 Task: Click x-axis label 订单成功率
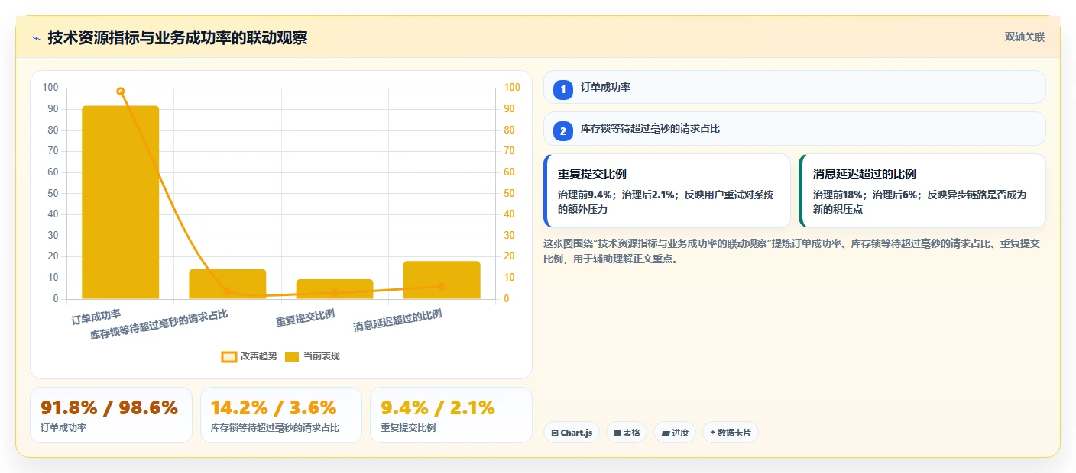click(x=96, y=317)
